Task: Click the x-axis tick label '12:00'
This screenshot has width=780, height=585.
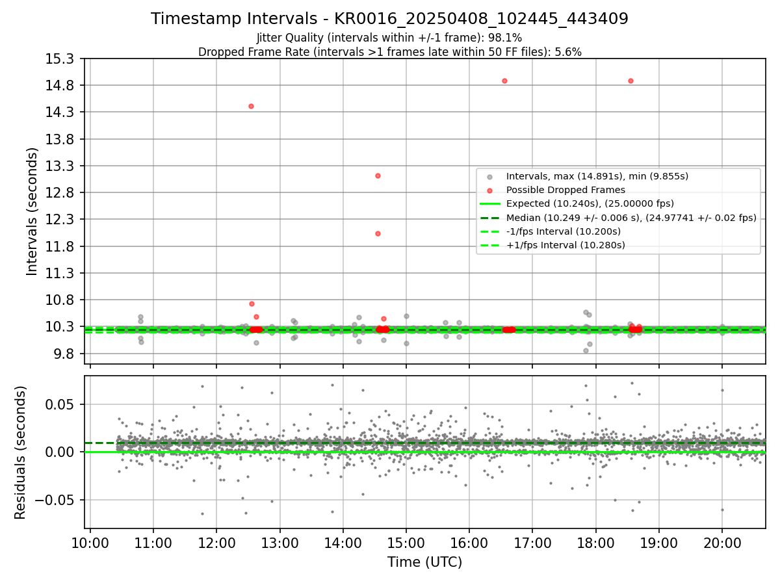Action: tap(216, 543)
